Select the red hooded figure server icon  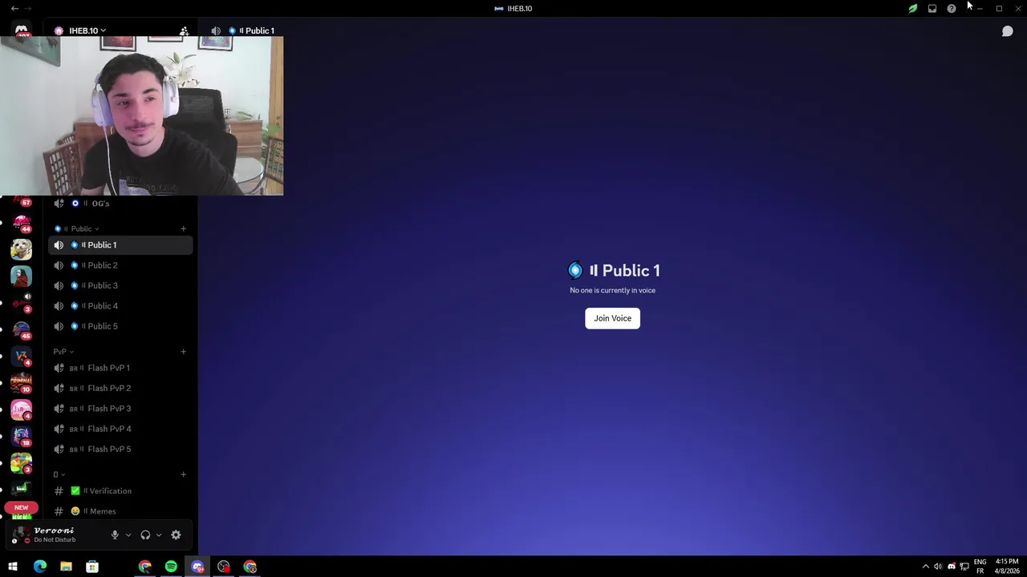(22, 276)
